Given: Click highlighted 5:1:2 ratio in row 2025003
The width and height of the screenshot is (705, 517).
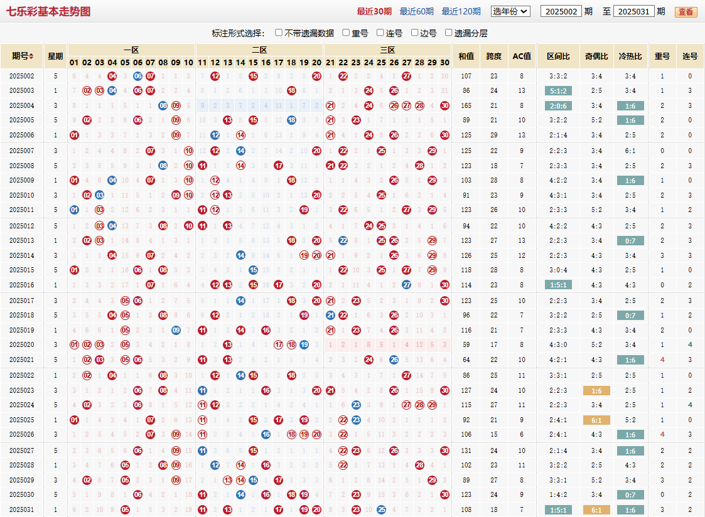Looking at the screenshot, I should pos(558,91).
